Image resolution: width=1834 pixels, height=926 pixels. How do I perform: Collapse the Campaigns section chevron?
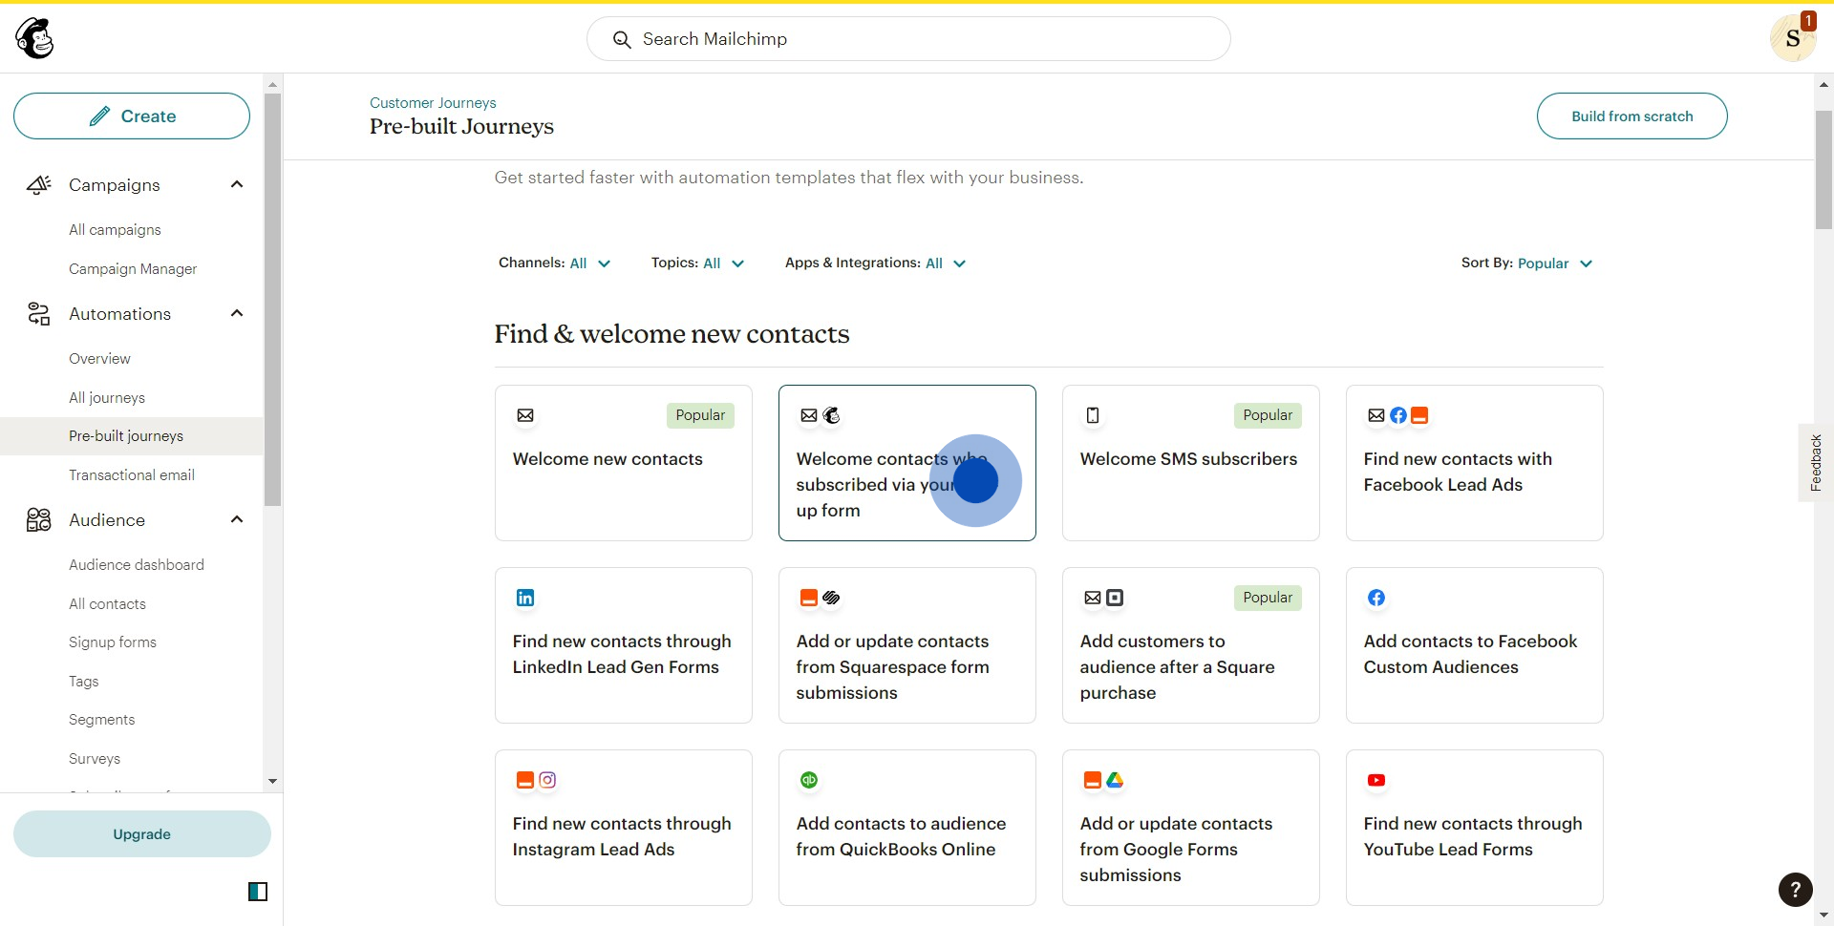point(237,184)
